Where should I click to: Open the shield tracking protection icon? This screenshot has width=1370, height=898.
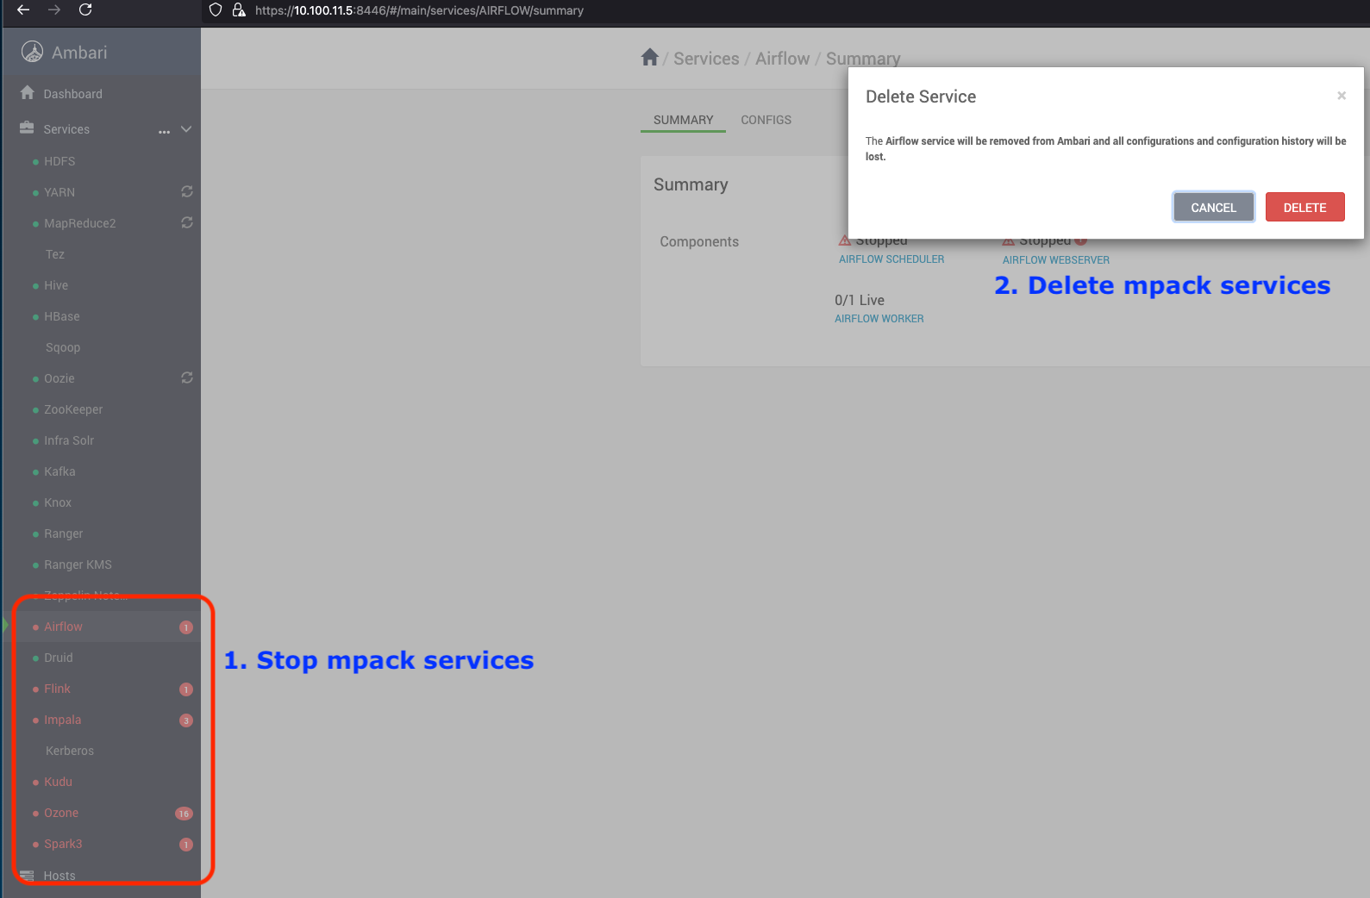[216, 9]
